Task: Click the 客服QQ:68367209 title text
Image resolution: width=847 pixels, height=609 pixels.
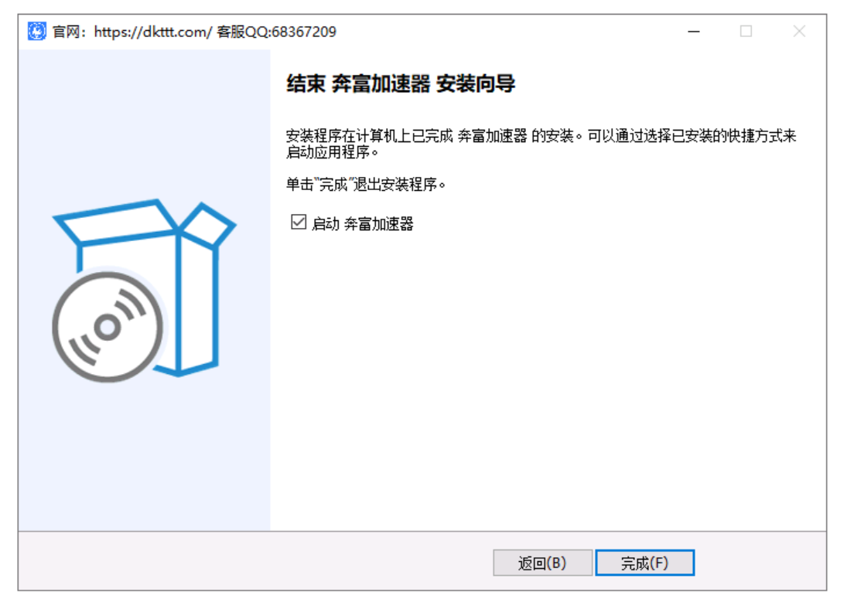Action: 277,32
